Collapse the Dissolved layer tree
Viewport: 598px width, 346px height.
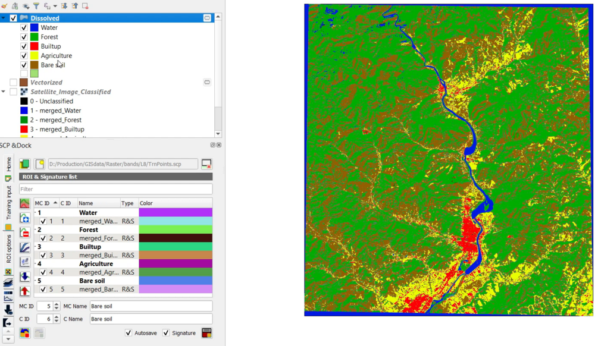(x=4, y=18)
